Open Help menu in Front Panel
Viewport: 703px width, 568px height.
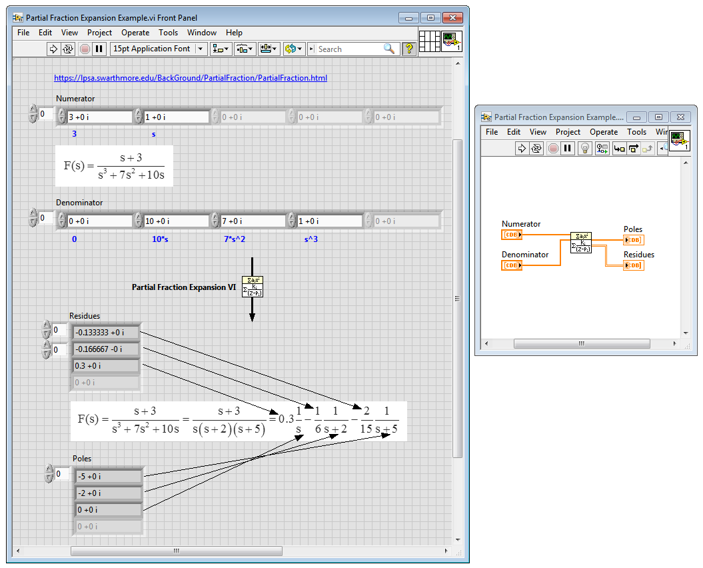tap(234, 33)
